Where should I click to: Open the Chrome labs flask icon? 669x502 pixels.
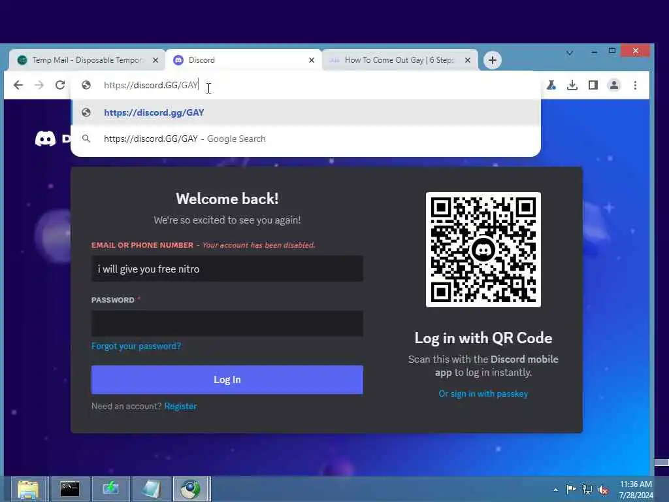click(551, 86)
